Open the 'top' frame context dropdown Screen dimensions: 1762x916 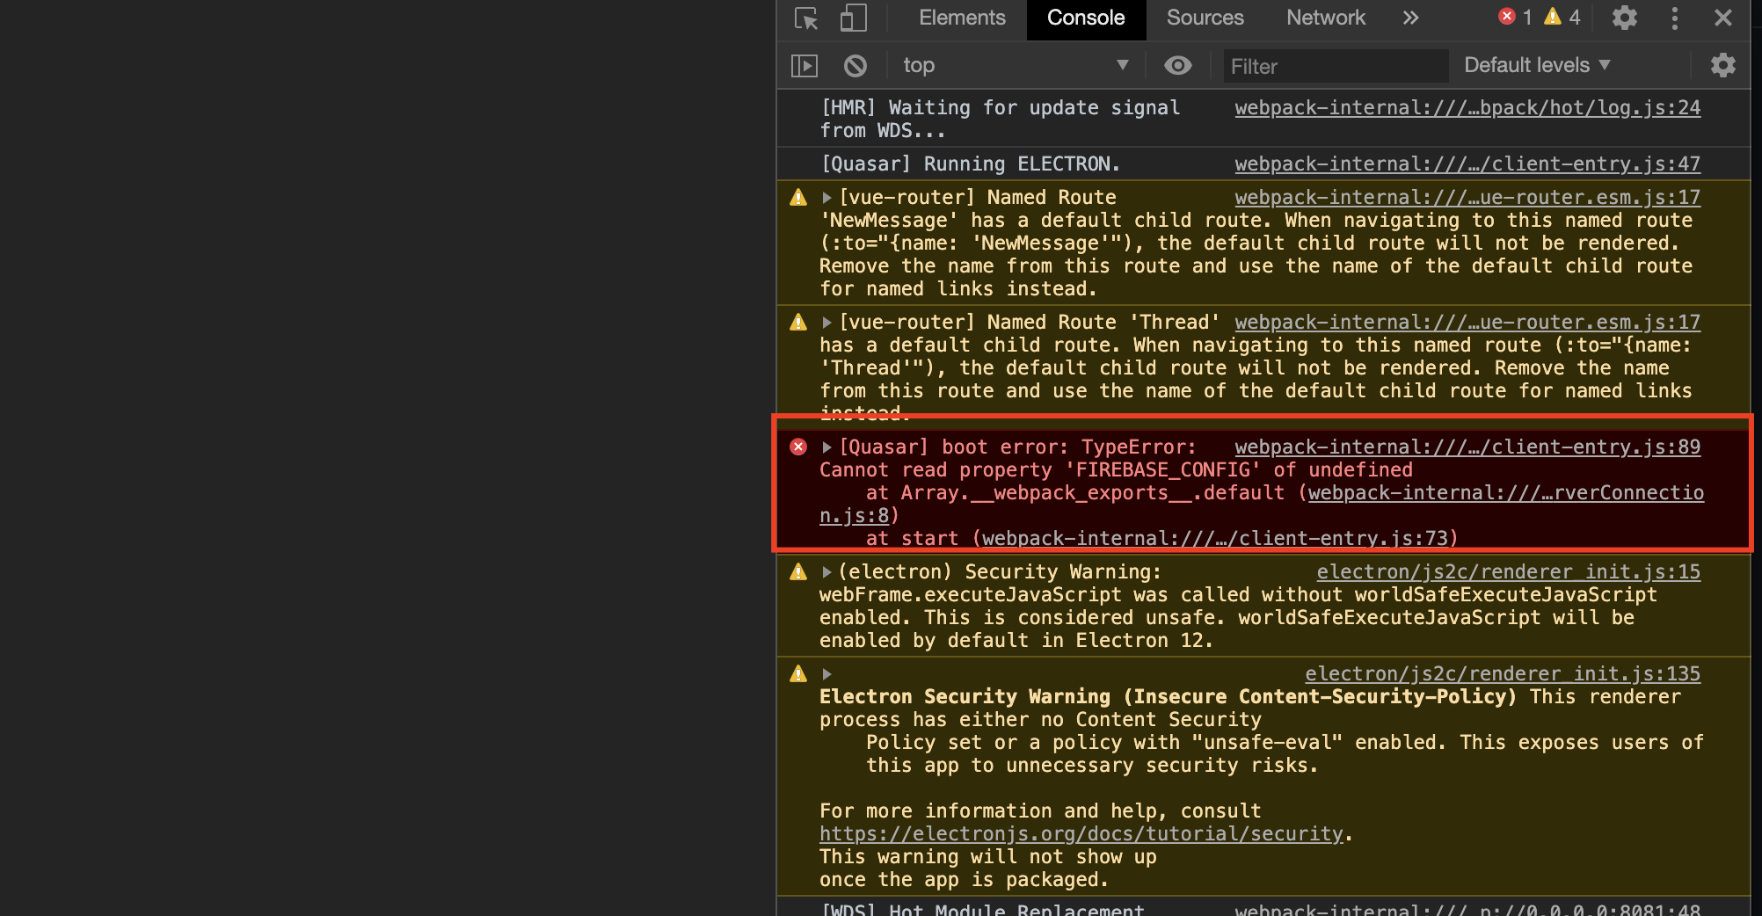click(1011, 65)
